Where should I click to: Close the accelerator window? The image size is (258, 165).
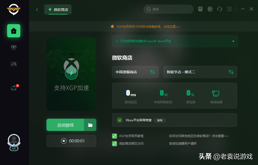pos(251,9)
